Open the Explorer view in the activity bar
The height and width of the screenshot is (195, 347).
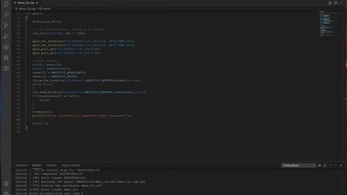6,4
